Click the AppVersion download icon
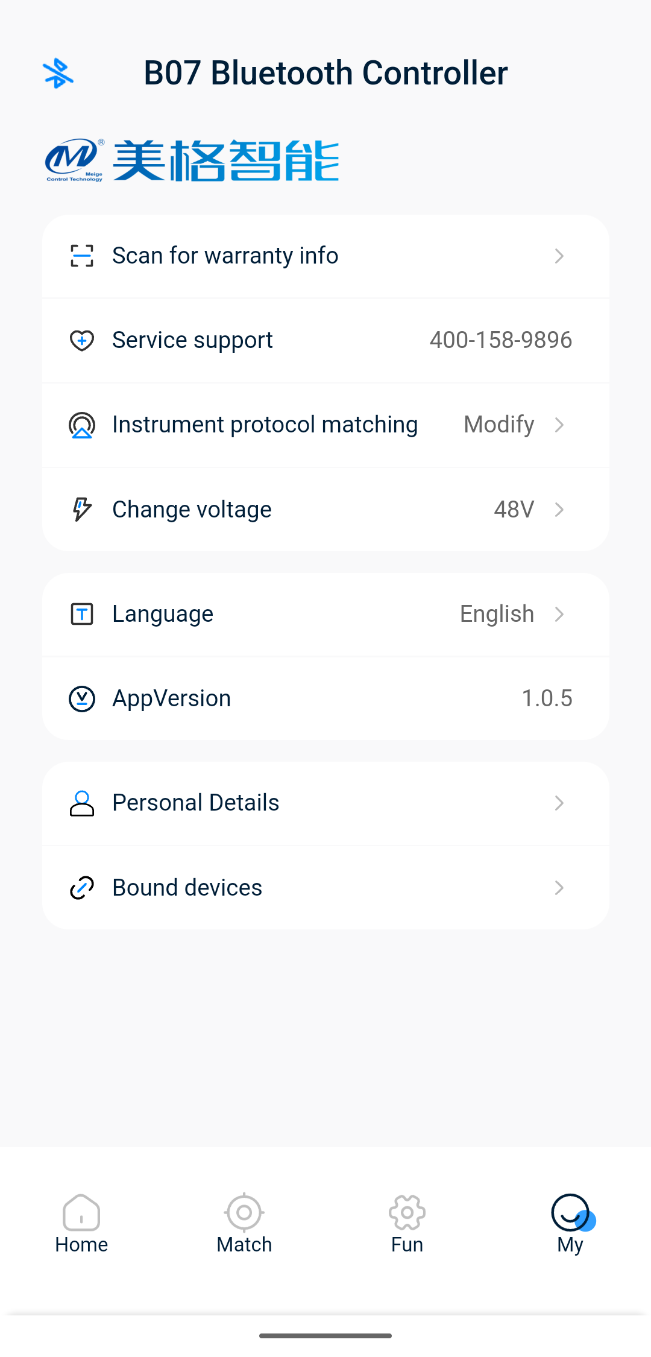The image size is (651, 1357). 82,699
